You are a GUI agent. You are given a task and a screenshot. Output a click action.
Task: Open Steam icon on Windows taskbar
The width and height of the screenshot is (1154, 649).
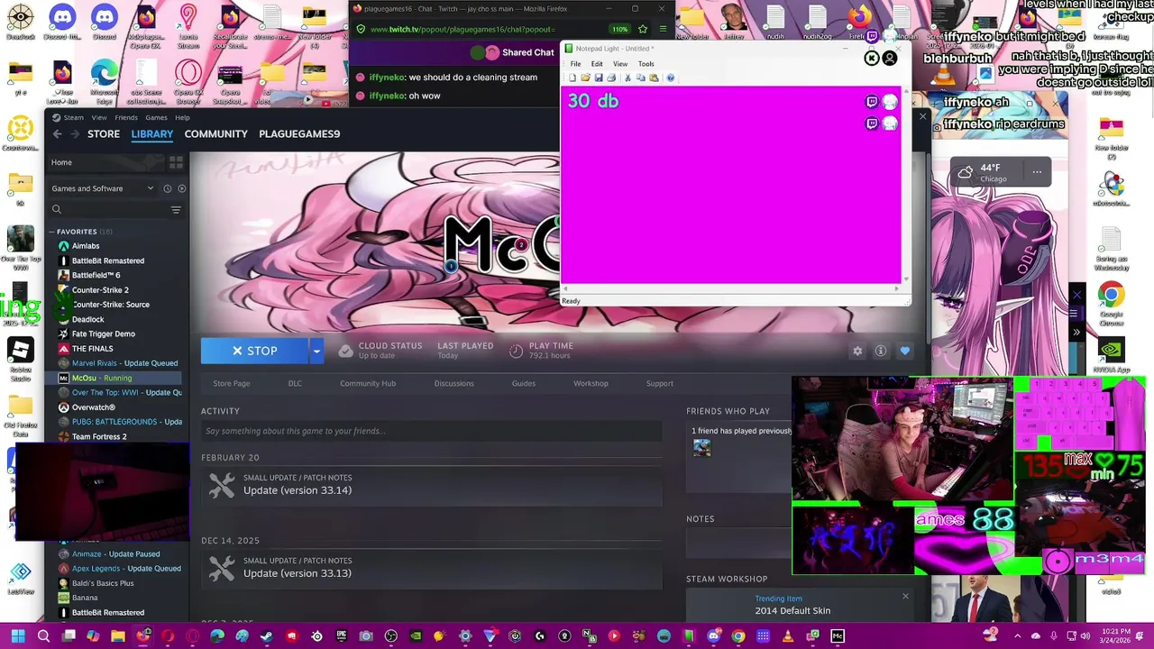click(x=266, y=635)
